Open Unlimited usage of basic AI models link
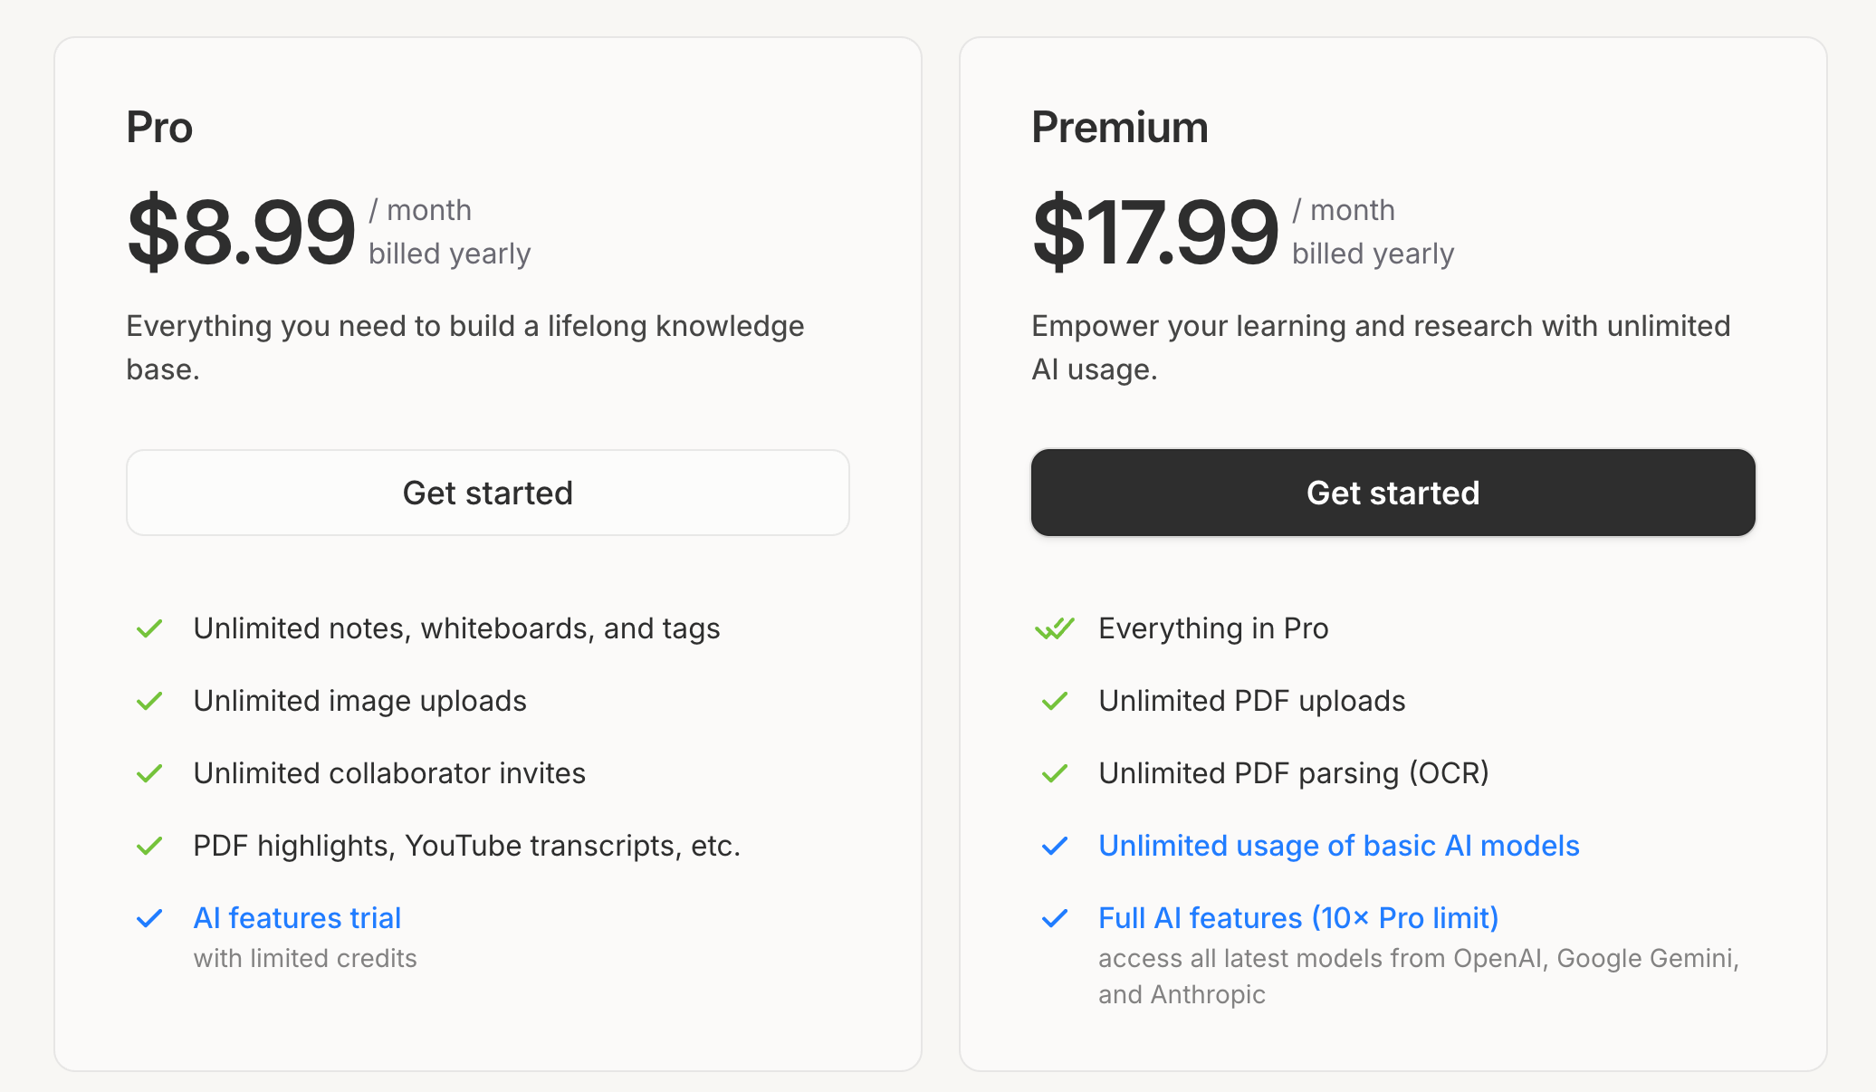Viewport: 1876px width, 1092px height. click(1339, 846)
